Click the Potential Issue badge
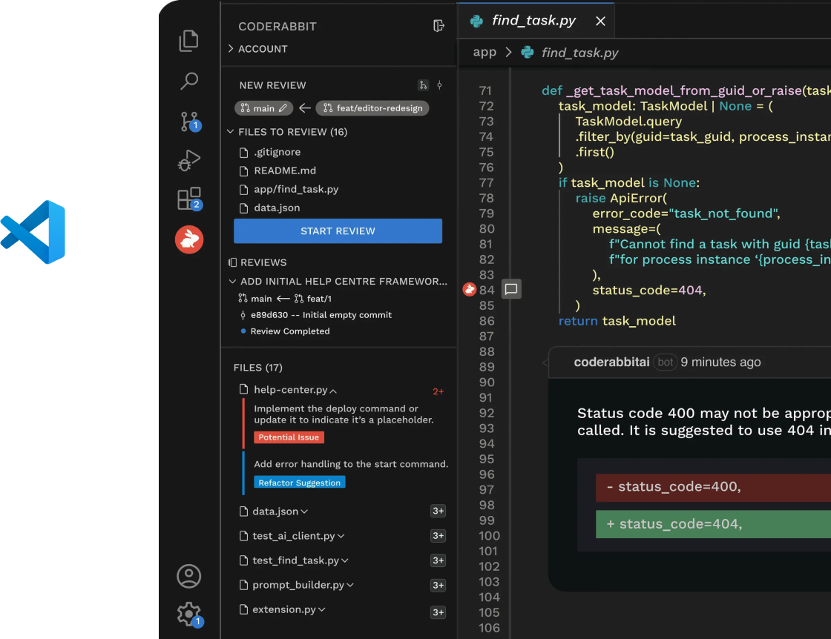This screenshot has width=831, height=639. click(x=289, y=437)
